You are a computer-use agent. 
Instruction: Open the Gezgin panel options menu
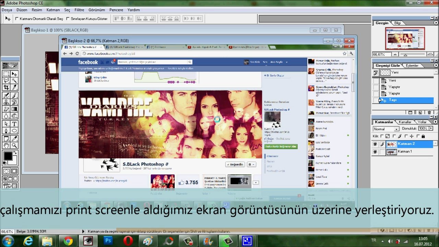[x=436, y=23]
